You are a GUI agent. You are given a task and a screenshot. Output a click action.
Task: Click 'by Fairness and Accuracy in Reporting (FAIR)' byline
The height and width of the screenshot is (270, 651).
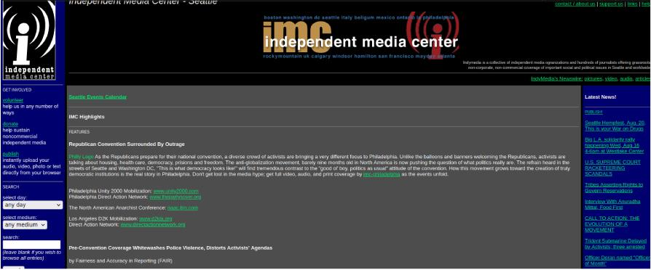coord(120,261)
